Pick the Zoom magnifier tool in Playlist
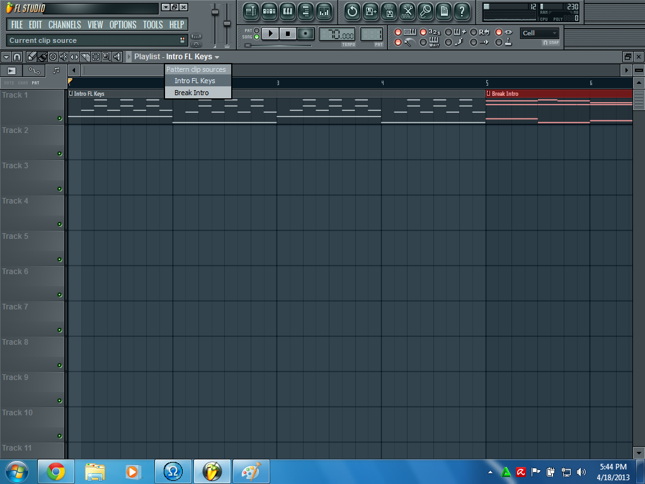Screen dimensions: 645x484 106,57
